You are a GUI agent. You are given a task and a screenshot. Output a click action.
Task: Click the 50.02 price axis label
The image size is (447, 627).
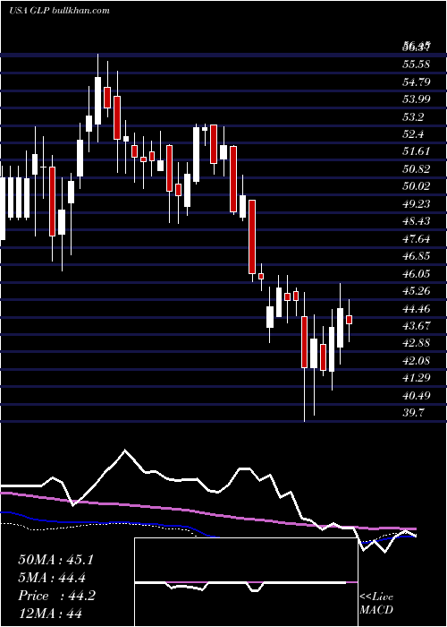pyautogui.click(x=417, y=186)
